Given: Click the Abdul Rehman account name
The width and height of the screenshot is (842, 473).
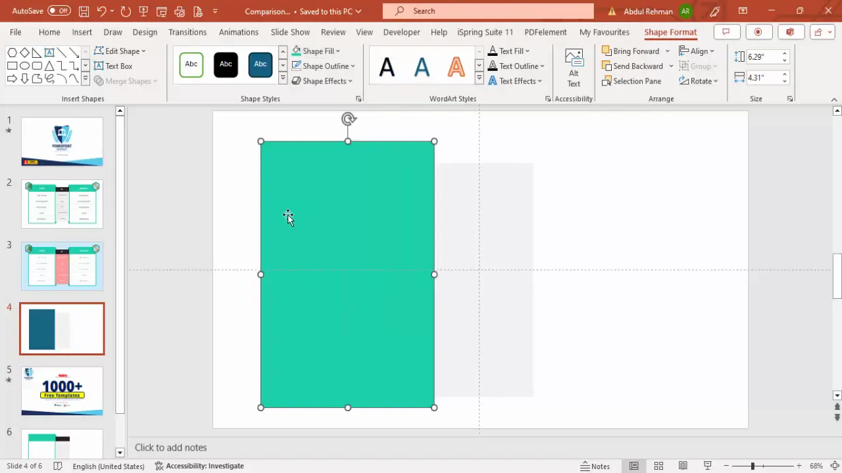Looking at the screenshot, I should [x=649, y=11].
